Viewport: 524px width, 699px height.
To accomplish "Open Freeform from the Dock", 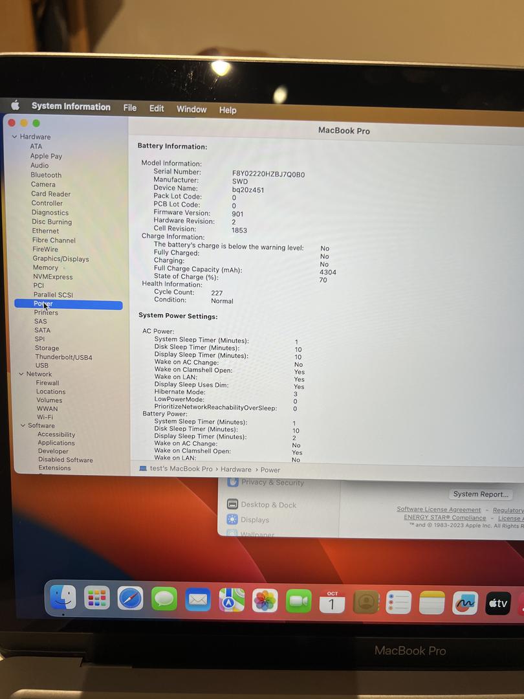I will tap(464, 603).
